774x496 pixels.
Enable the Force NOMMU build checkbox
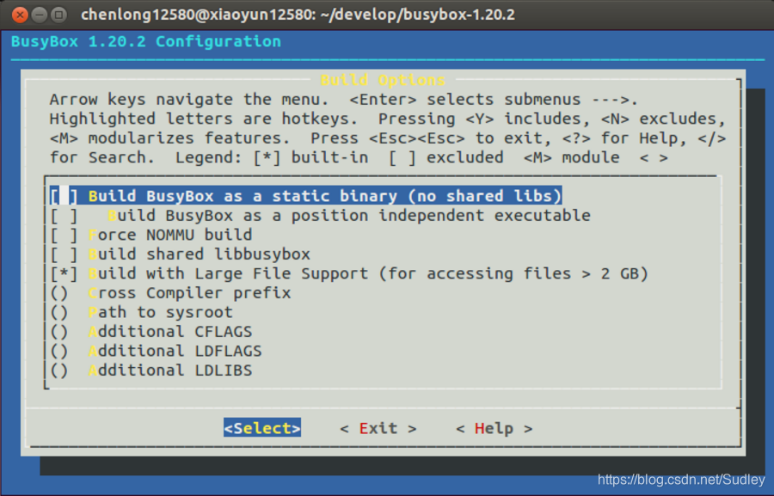[x=64, y=235]
